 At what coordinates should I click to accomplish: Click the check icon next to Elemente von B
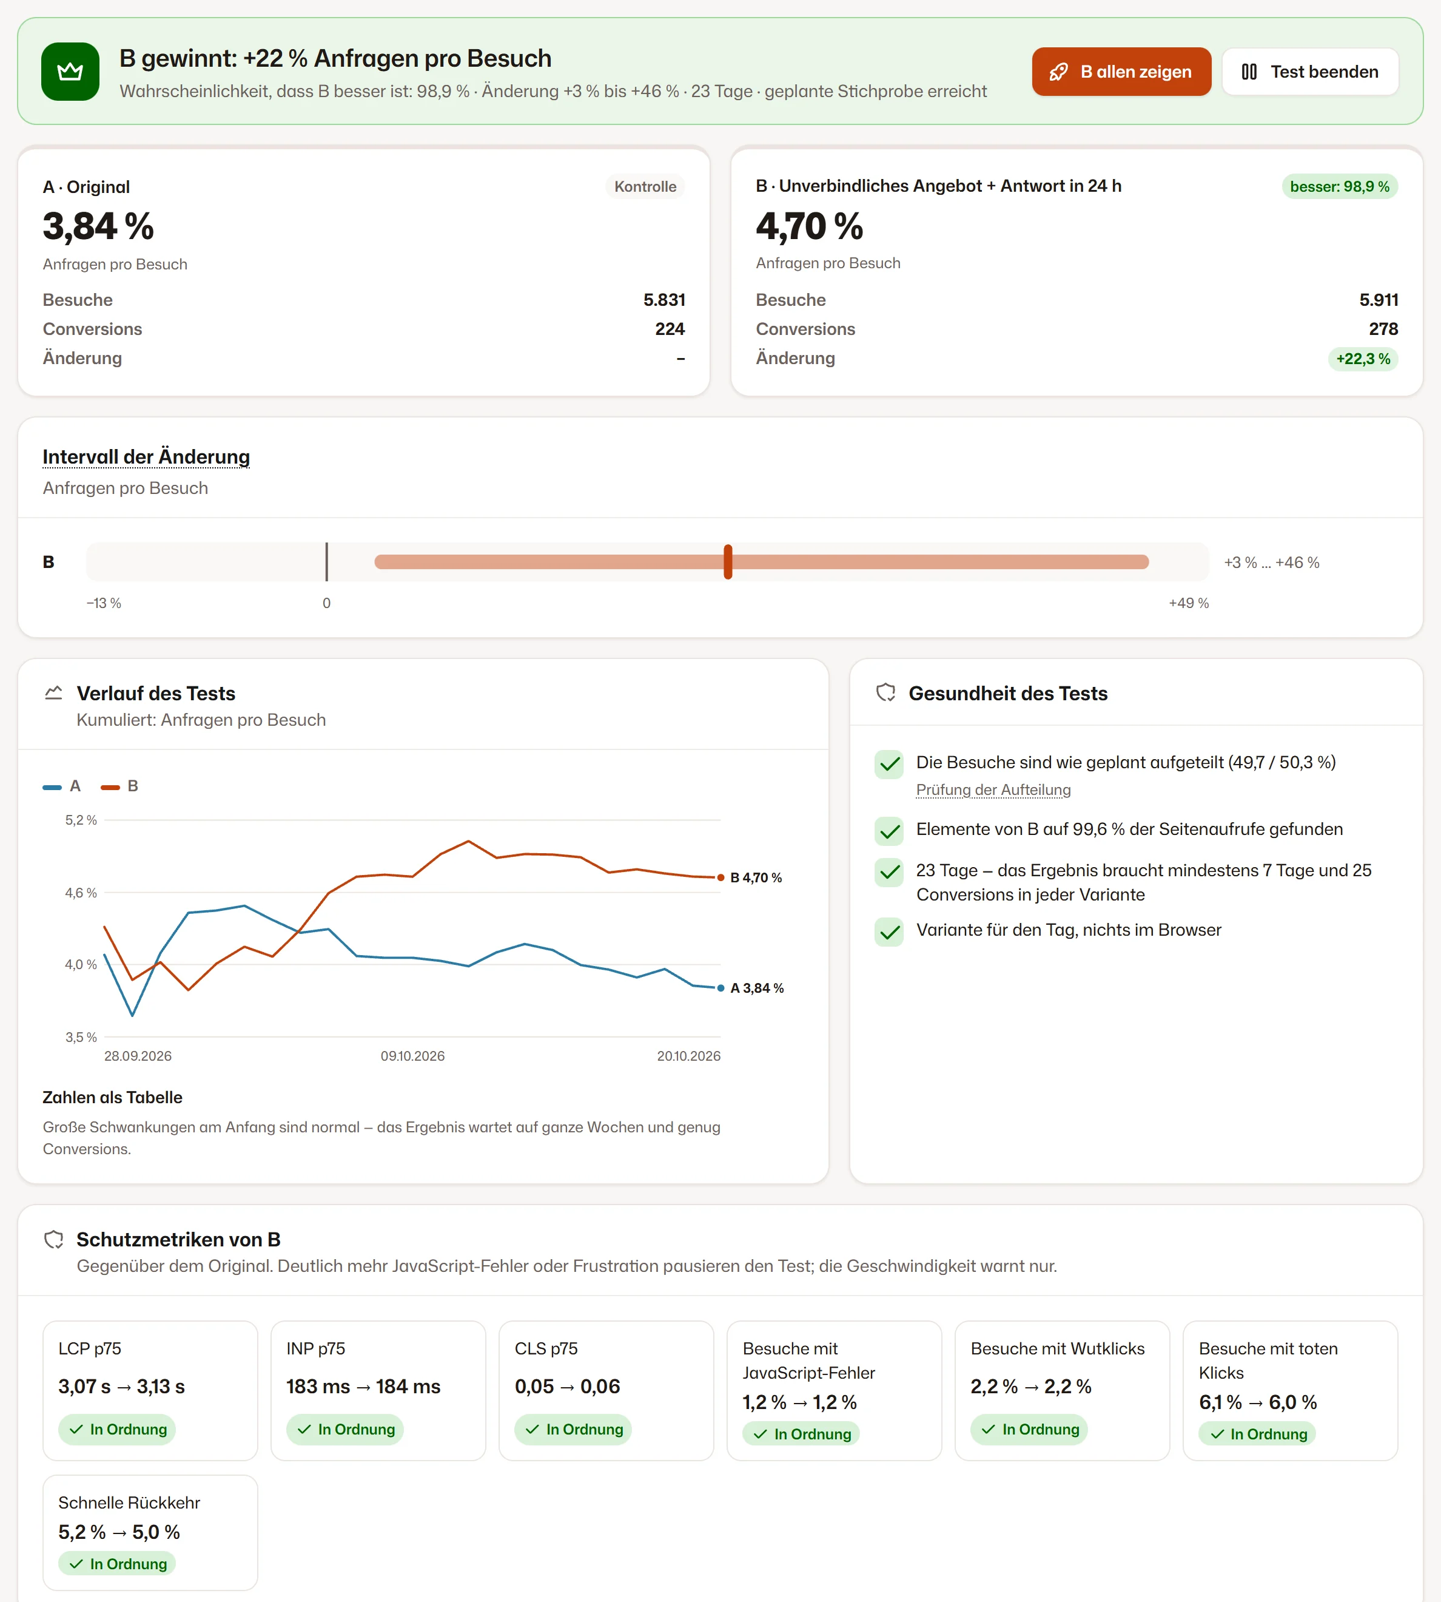(889, 831)
